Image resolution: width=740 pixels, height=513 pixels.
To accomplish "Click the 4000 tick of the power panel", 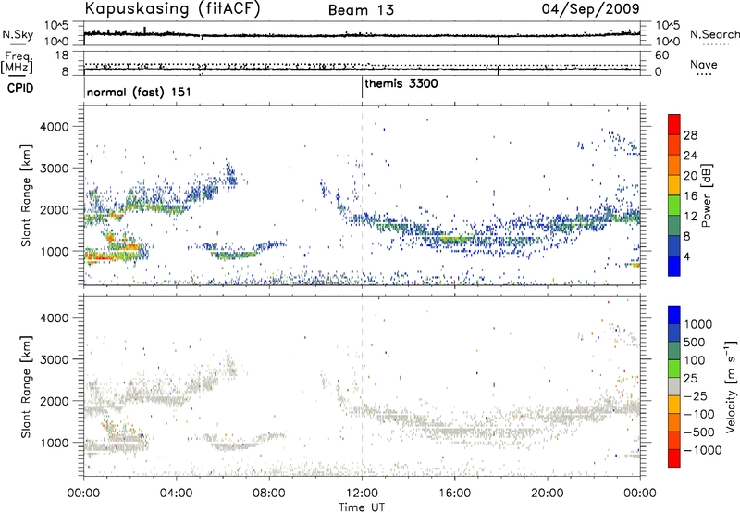I will click(x=55, y=127).
